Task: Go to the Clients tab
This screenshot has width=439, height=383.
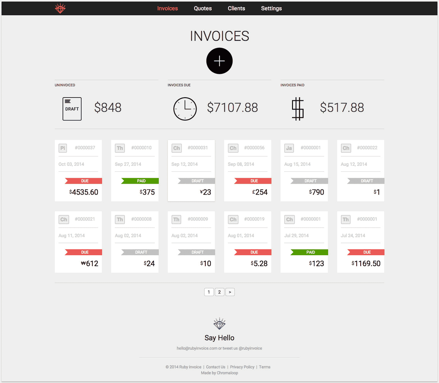Action: pos(236,8)
